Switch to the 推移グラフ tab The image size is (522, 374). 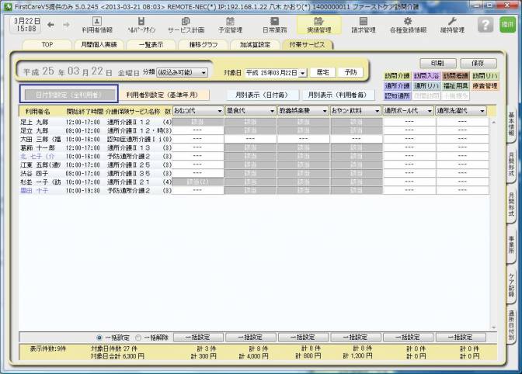[204, 45]
